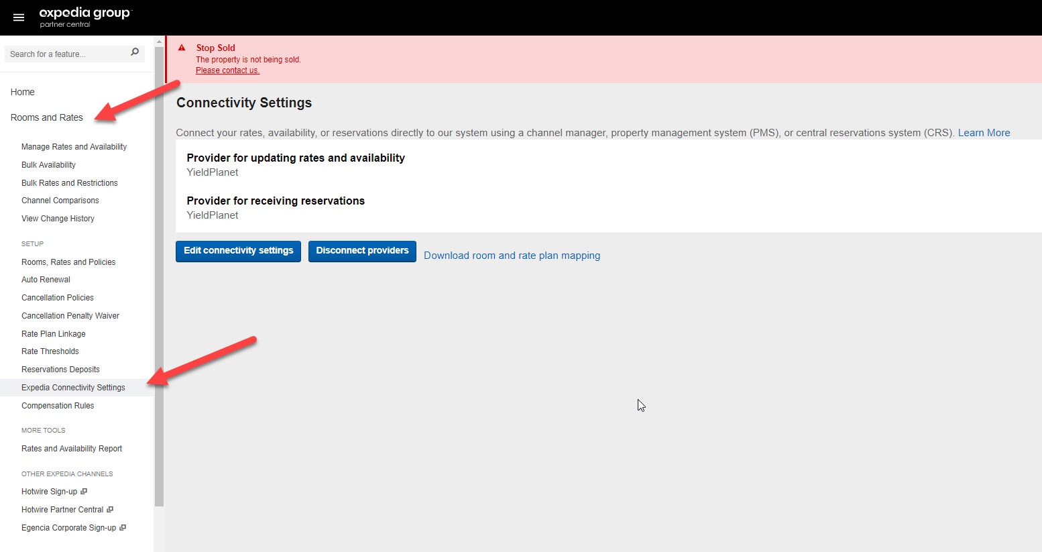Open Rooms and Rates section
1042x552 pixels.
[x=47, y=117]
